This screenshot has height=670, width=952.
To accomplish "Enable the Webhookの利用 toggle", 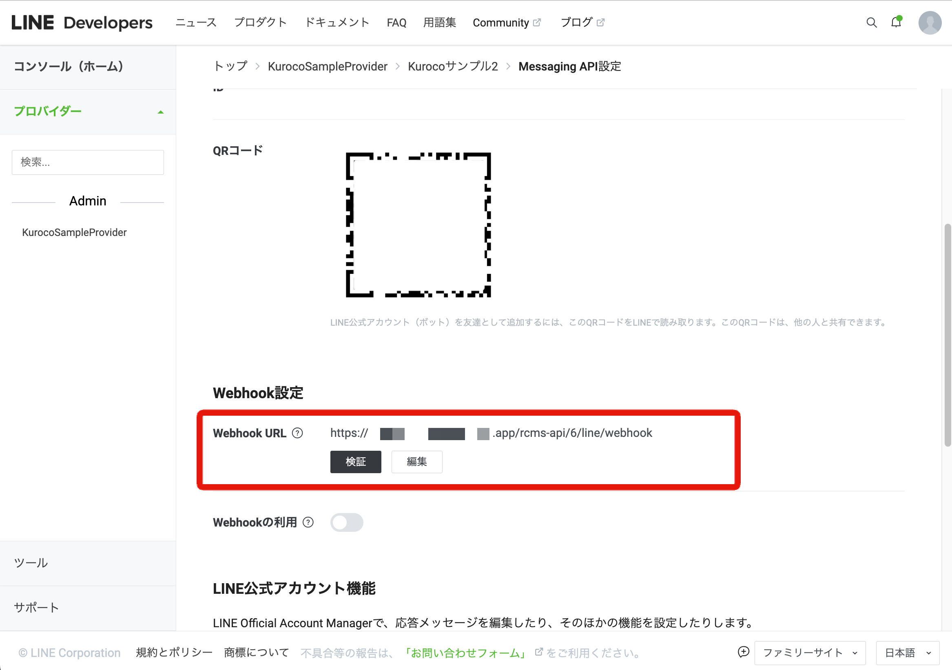I will [347, 522].
